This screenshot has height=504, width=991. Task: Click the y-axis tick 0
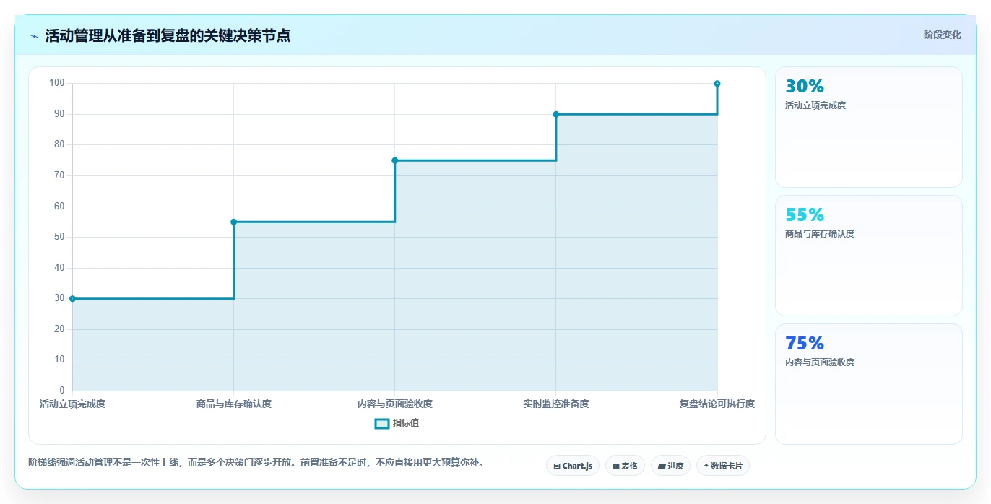click(62, 391)
